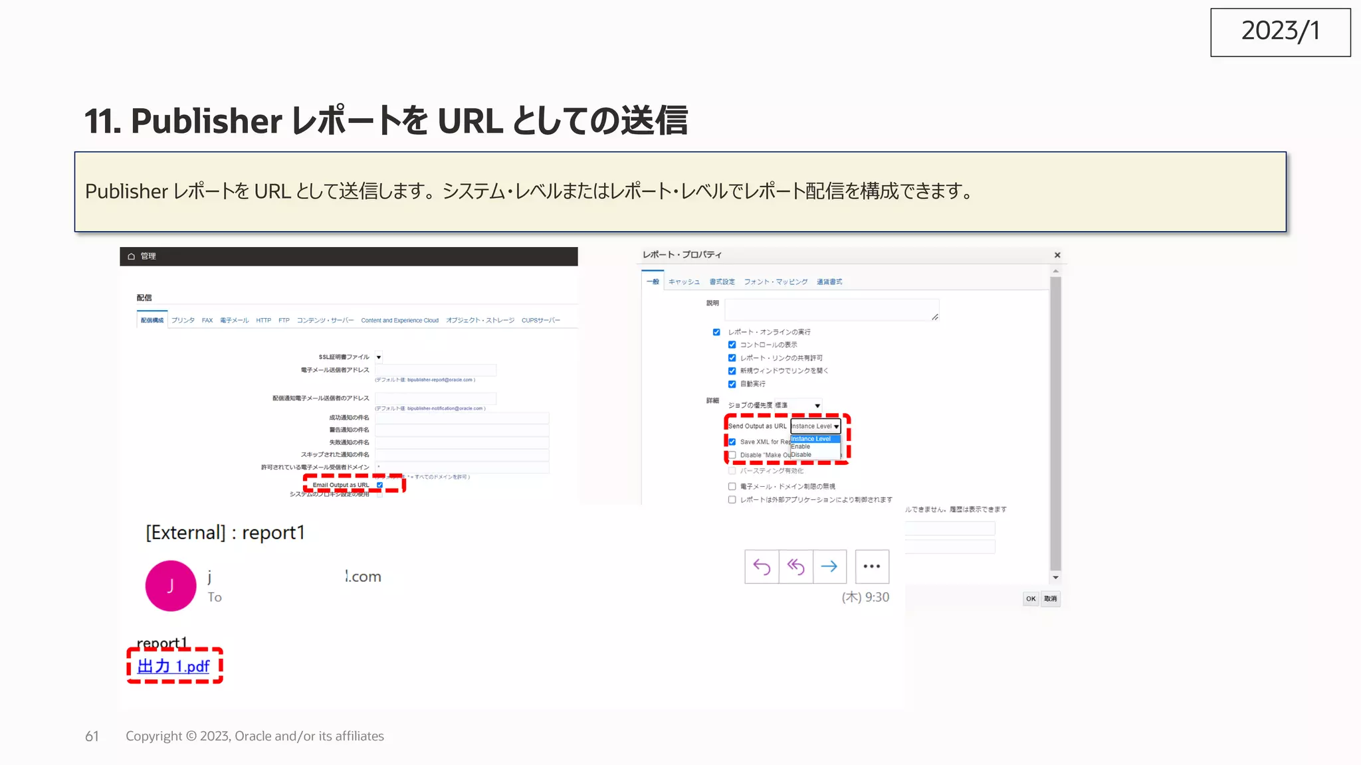
Task: Switch to the 配信構成 tab
Action: (152, 320)
